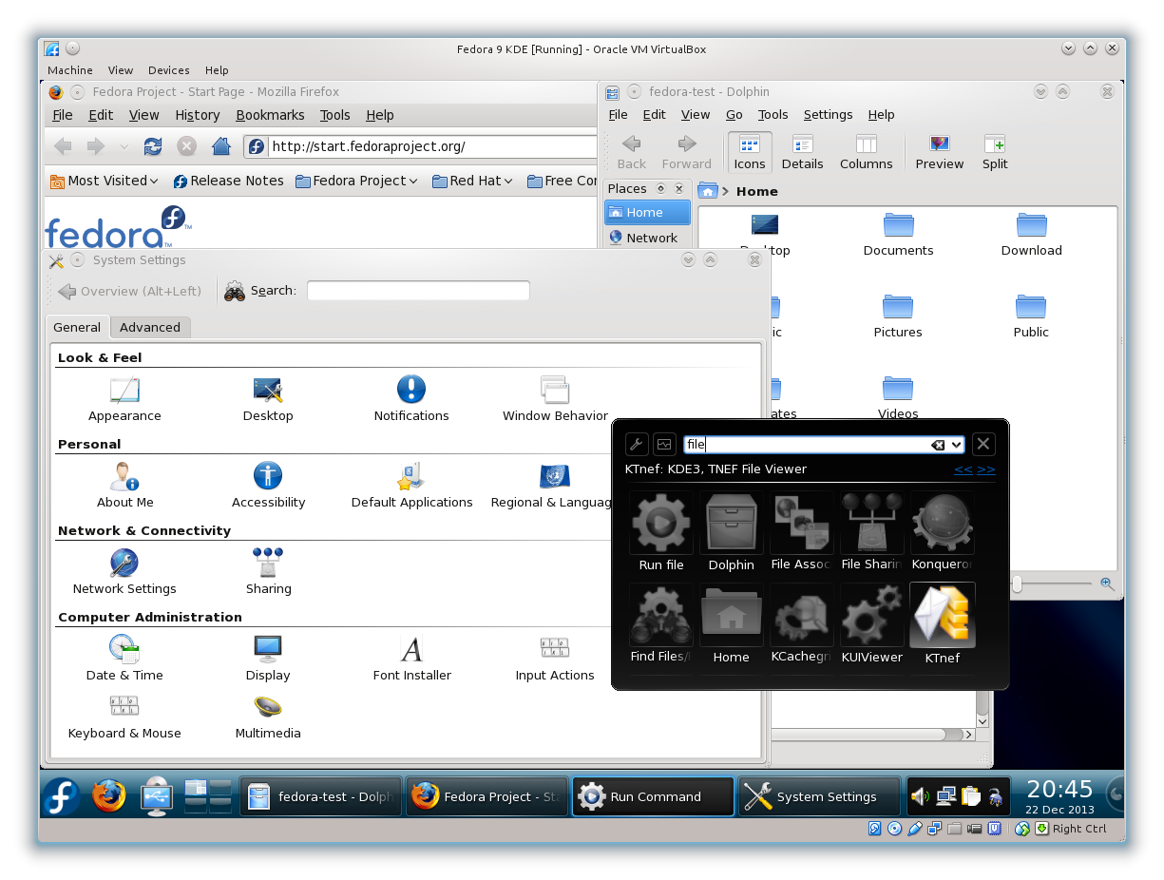The image size is (1164, 880).
Task: Open the Bookmarks menu in Firefox
Action: pyautogui.click(x=270, y=115)
